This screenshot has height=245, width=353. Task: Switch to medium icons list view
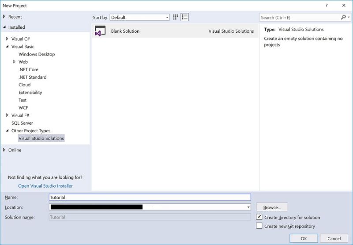coord(184,17)
